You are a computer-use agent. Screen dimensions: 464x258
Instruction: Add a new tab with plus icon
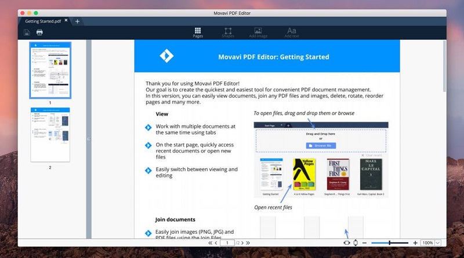[77, 21]
